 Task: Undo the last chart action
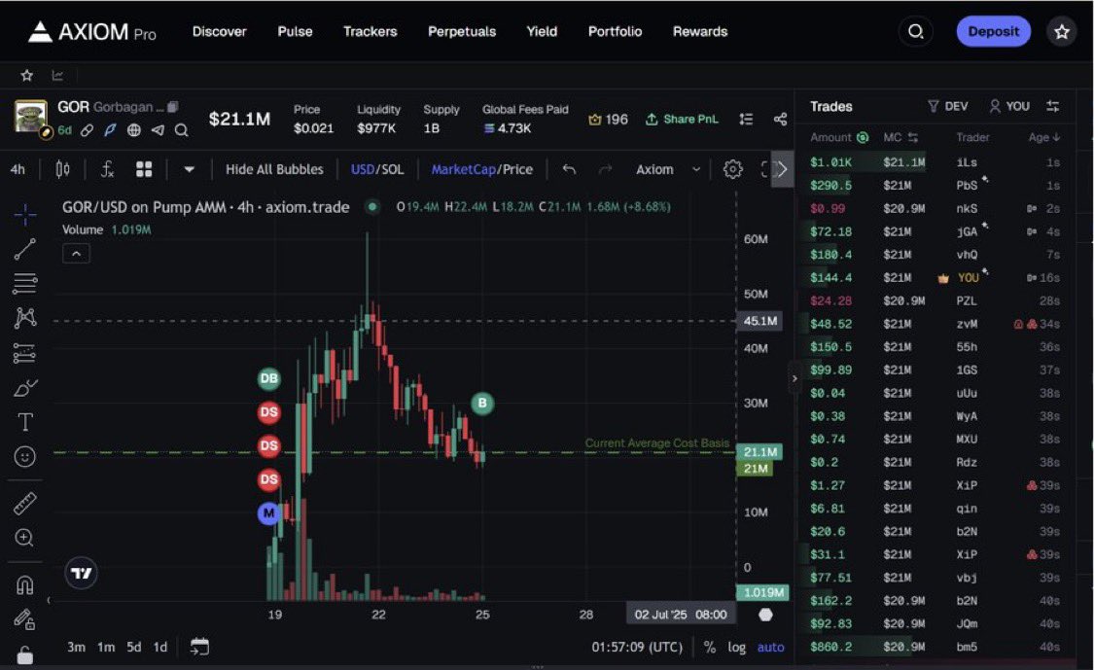(x=569, y=169)
